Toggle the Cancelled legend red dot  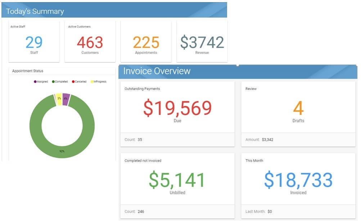point(73,82)
